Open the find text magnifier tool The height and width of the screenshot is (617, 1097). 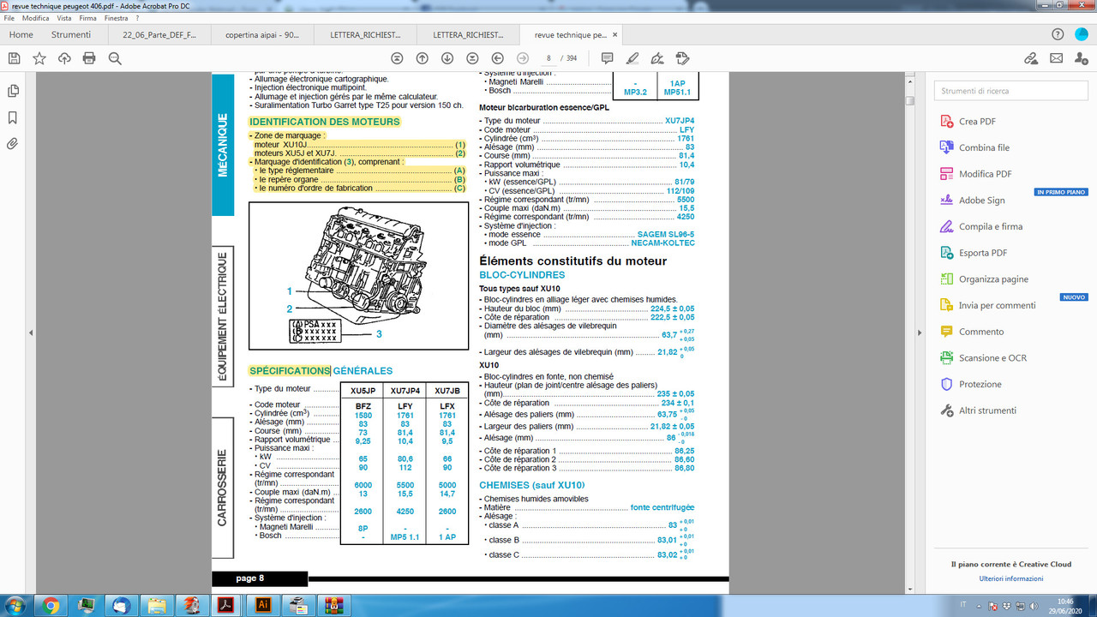point(115,58)
